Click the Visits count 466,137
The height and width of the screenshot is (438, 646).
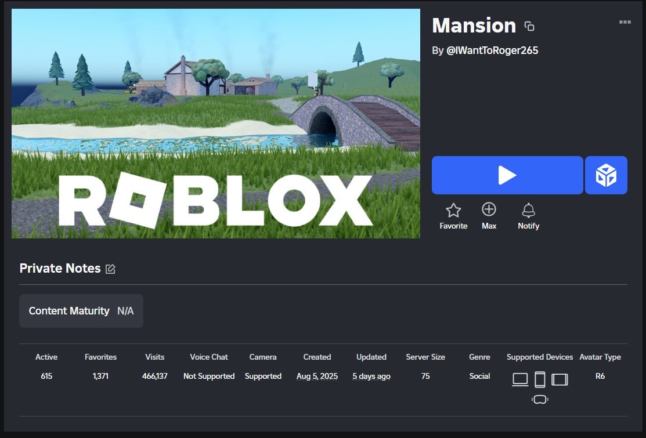click(x=154, y=377)
